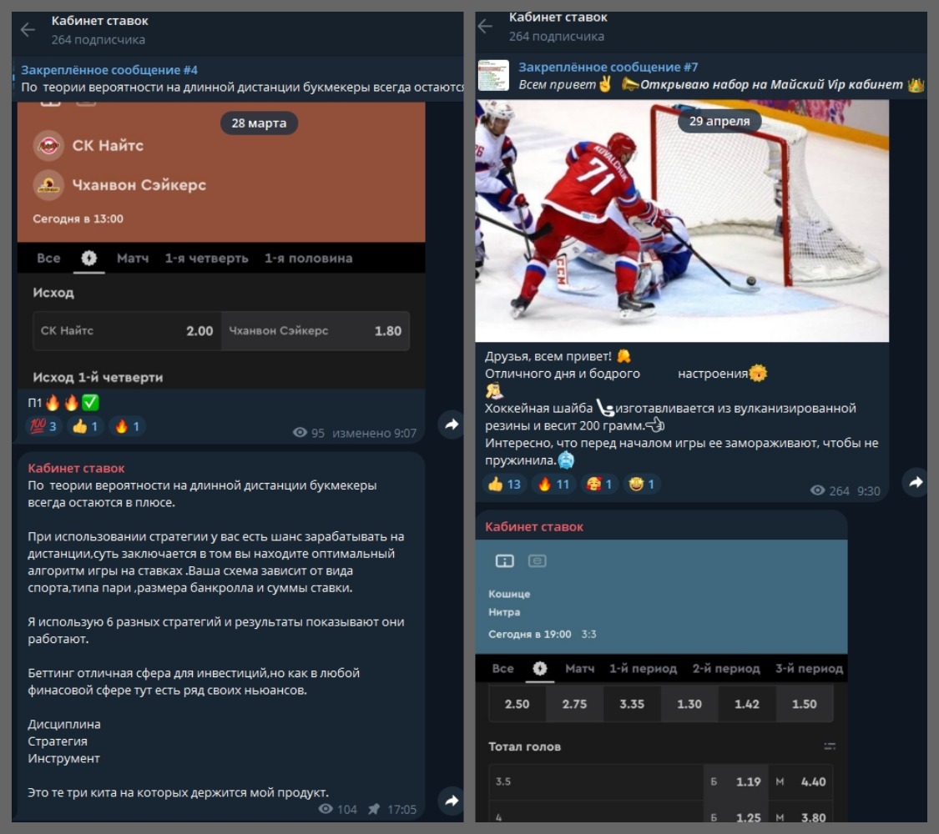Toggle the 💯 reaction with count 3

[x=43, y=427]
